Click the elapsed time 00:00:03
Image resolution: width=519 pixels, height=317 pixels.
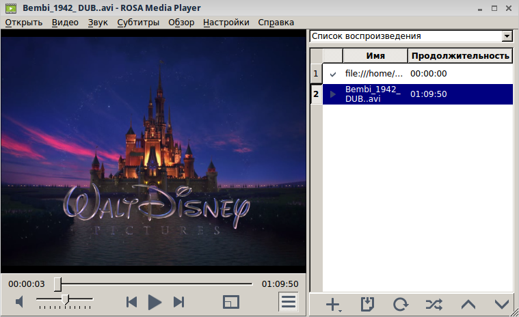pos(27,284)
